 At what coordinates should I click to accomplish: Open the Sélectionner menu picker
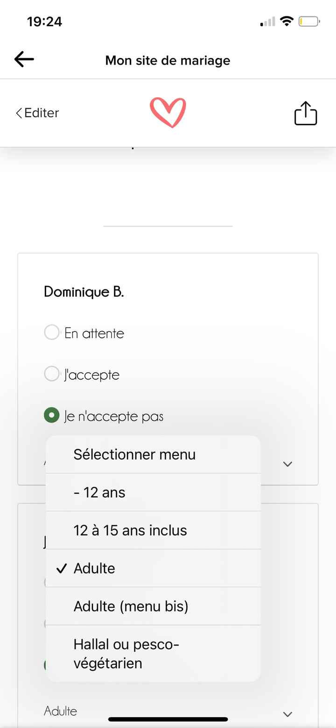click(x=134, y=454)
